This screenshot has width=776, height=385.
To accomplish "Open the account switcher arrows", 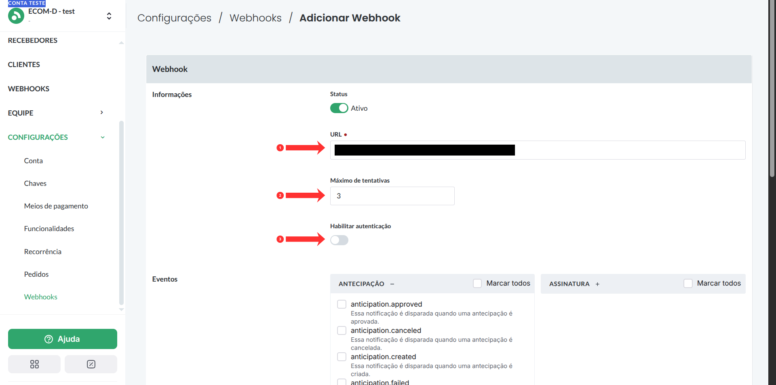I will click(109, 16).
